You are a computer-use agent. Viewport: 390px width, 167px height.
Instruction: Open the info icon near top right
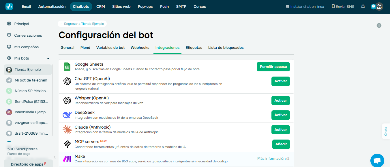pos(379,25)
